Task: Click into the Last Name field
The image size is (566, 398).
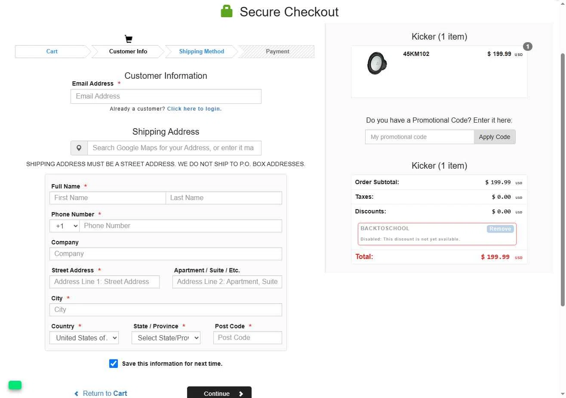Action: click(224, 198)
